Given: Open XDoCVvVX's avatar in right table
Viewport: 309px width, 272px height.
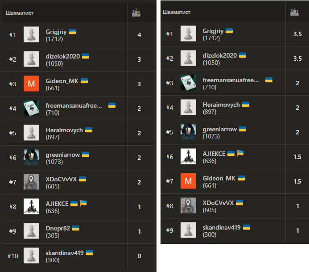Looking at the screenshot, I should (188, 205).
